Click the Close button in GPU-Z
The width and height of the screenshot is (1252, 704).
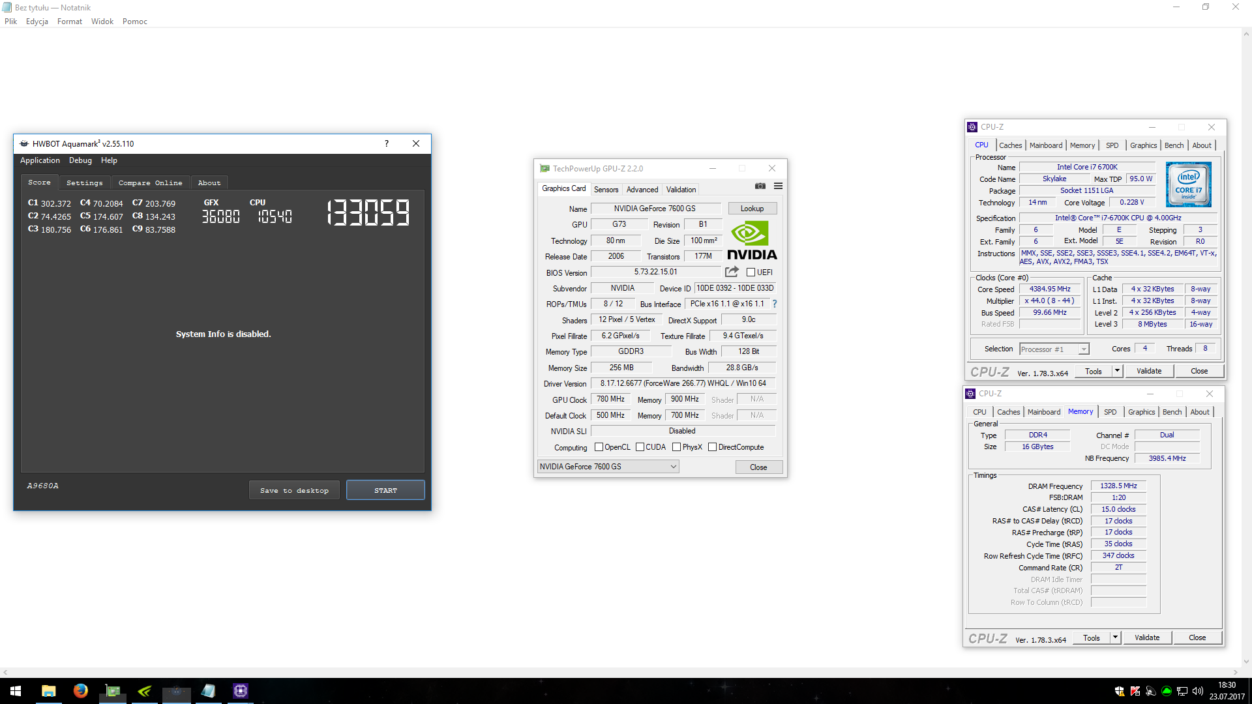758,467
